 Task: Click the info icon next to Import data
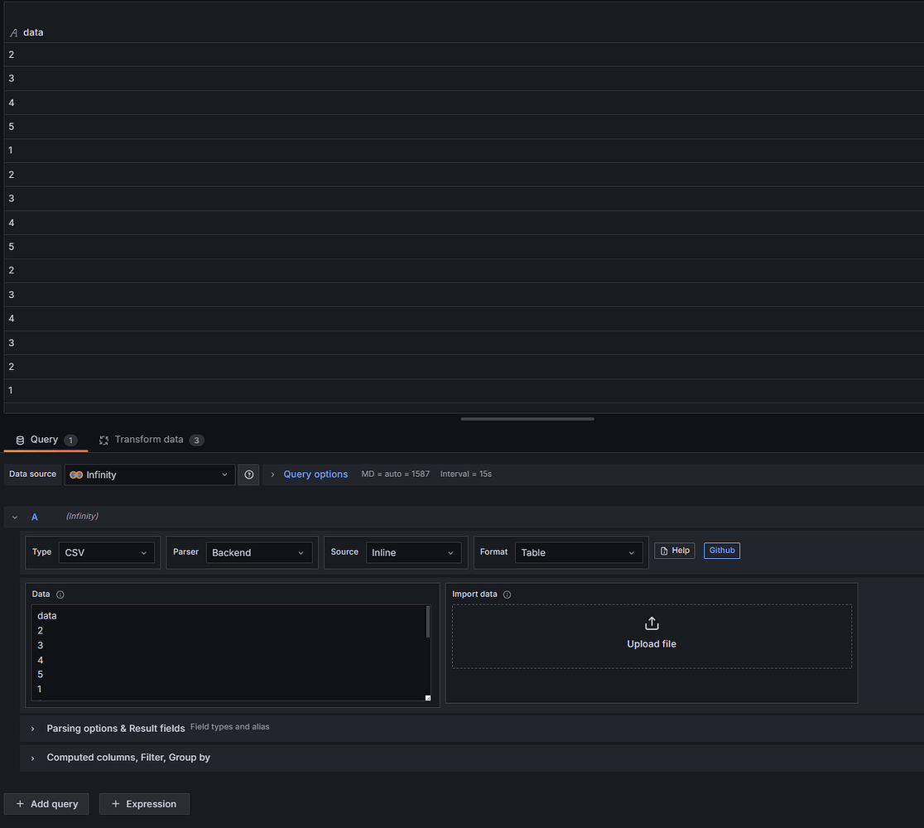coord(506,594)
